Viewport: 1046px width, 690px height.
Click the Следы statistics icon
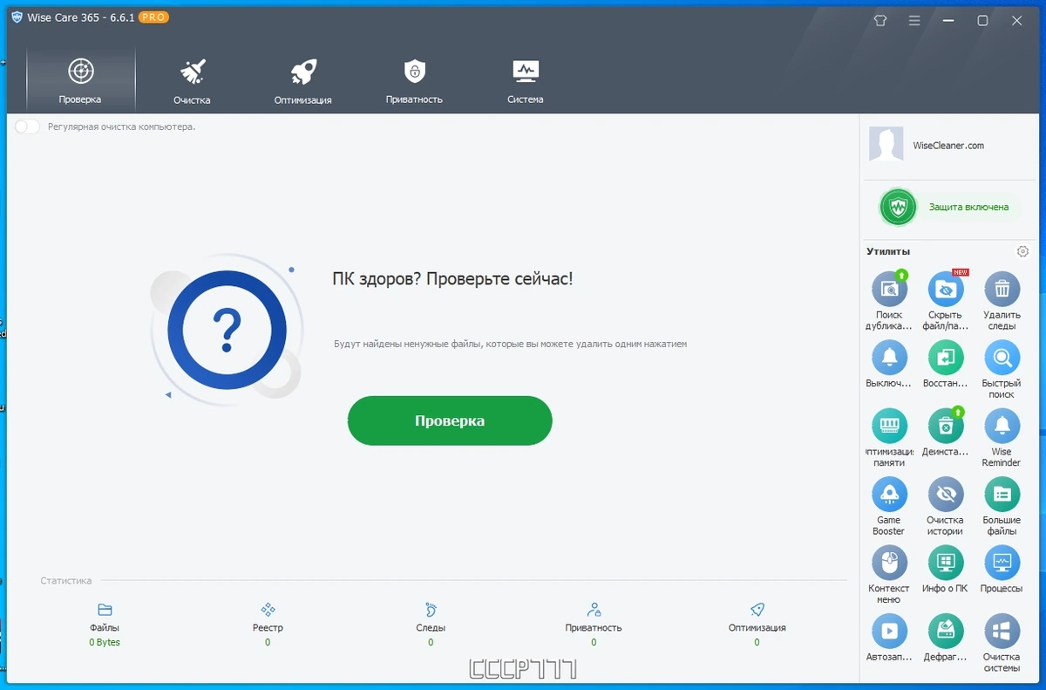coord(431,610)
